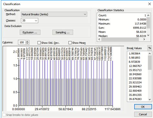The image size is (153, 118).
Task: Select break value 29.909463
Action: point(135,87)
